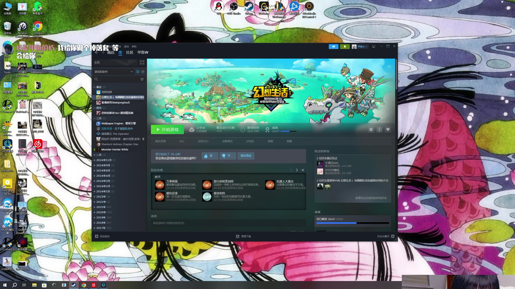Go back with the Steam back arrow
Screen dimensions: 515x289
tap(96, 52)
